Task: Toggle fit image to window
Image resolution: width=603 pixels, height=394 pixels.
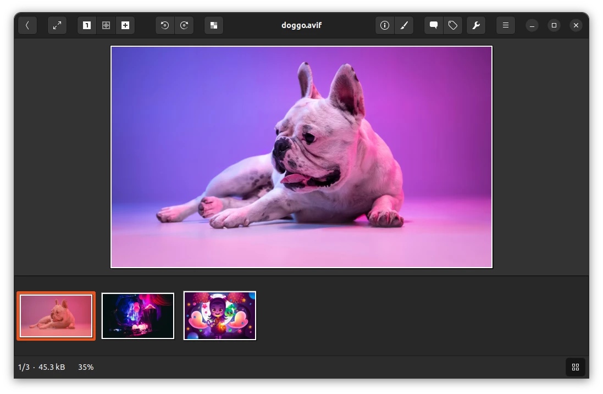Action: coord(106,25)
